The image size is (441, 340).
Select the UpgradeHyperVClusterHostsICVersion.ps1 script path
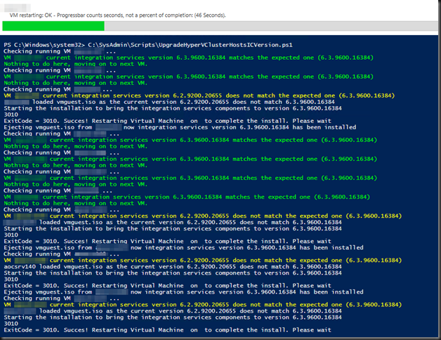pos(190,45)
